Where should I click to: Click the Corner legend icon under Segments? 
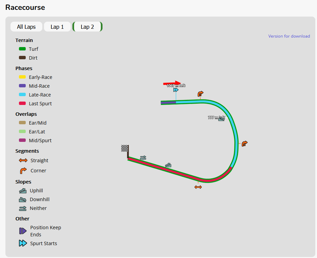pos(23,171)
